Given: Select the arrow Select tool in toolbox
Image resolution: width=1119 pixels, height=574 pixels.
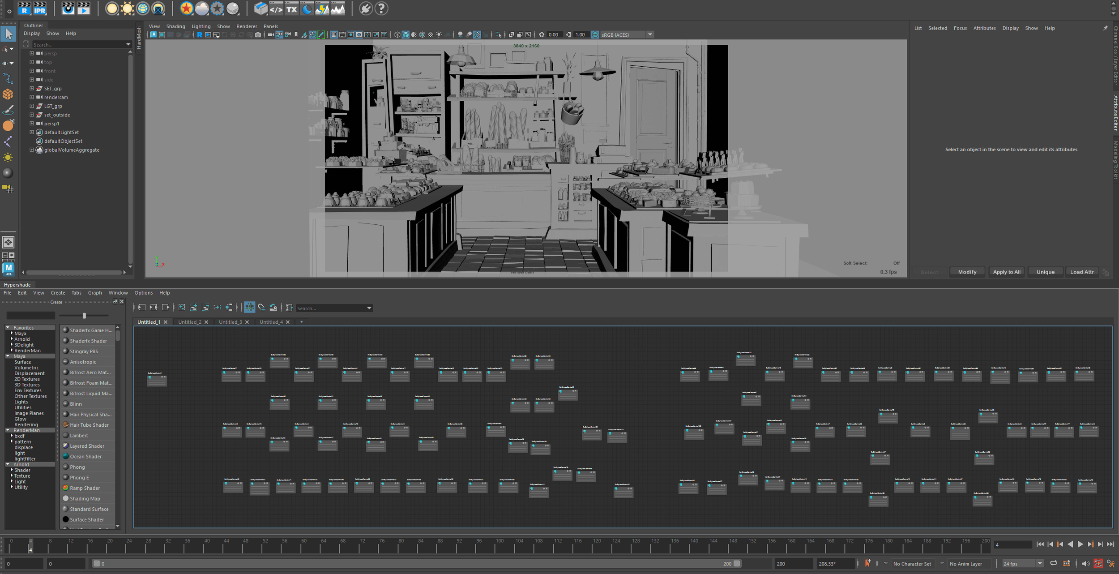Looking at the screenshot, I should pyautogui.click(x=9, y=34).
